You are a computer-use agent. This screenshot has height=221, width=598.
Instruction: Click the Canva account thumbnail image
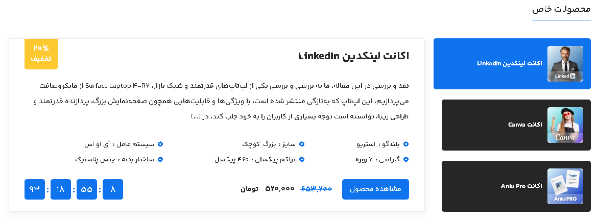pos(565,125)
